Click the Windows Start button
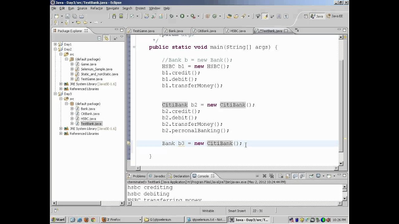This screenshot has width=399, height=224. tap(58, 220)
